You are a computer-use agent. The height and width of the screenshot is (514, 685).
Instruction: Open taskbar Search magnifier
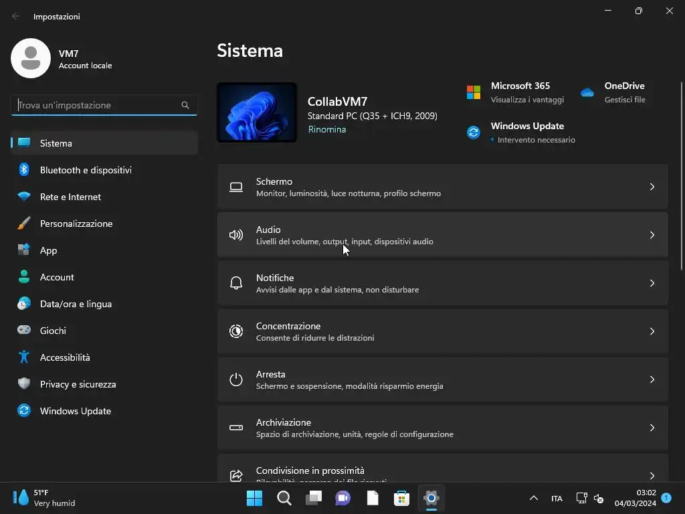click(284, 498)
